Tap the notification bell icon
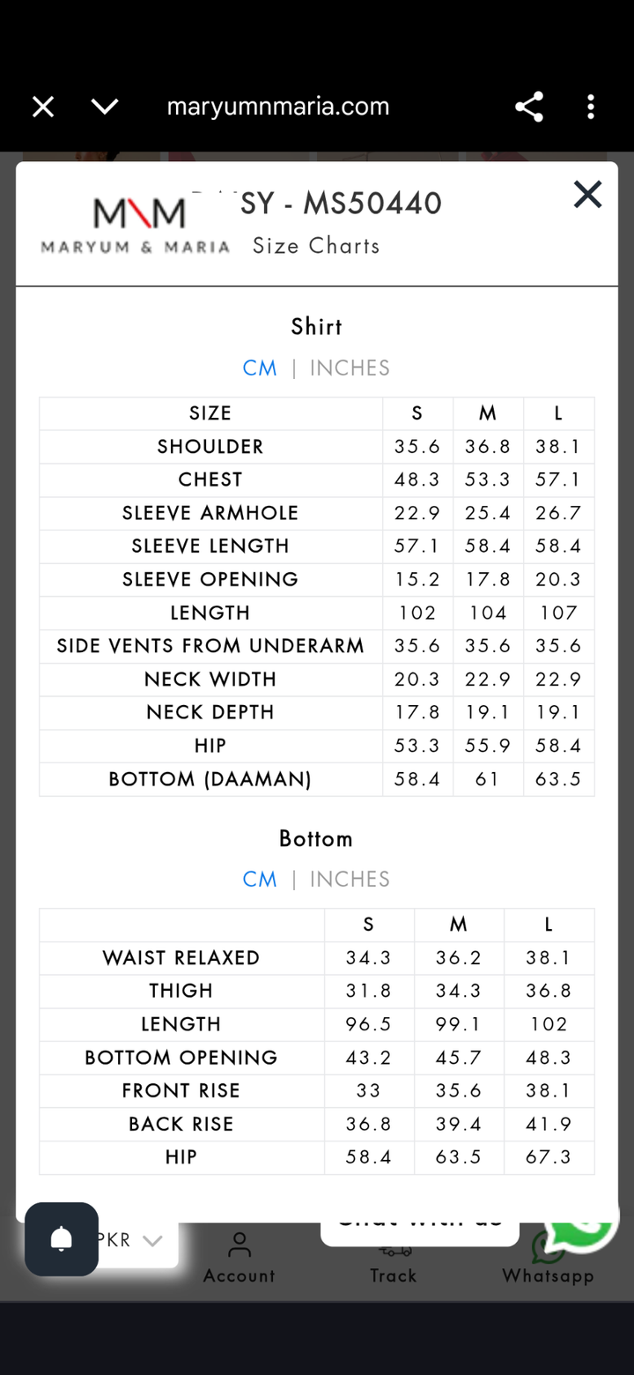 [62, 1238]
